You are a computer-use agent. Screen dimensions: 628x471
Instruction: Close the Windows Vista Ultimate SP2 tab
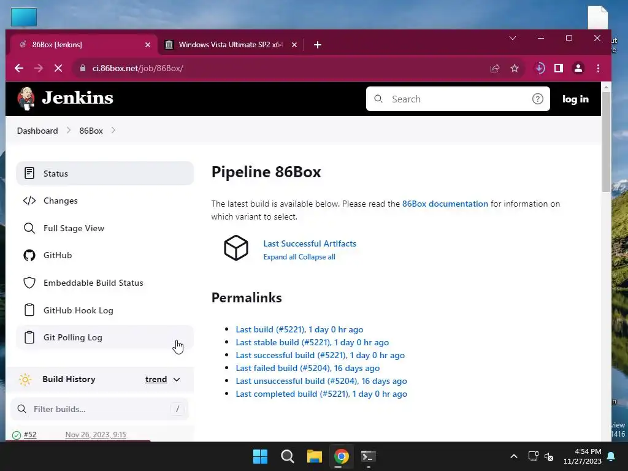pos(294,44)
